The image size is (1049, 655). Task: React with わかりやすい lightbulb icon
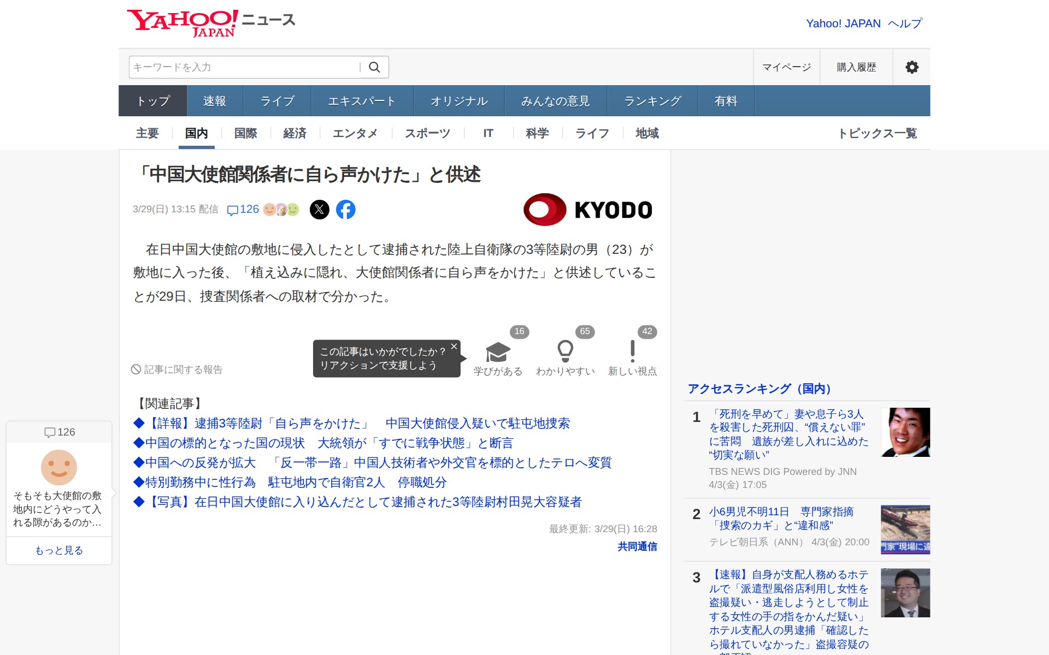click(x=565, y=352)
